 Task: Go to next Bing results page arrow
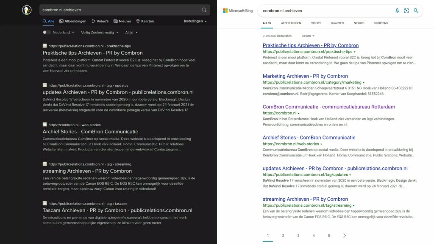345,236
